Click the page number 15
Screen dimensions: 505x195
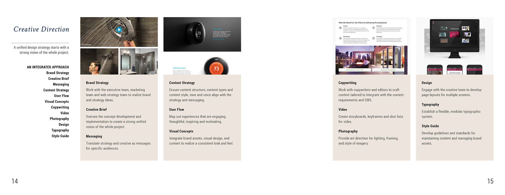(x=490, y=181)
